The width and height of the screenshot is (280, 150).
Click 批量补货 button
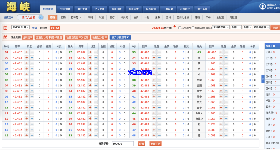coord(155,144)
